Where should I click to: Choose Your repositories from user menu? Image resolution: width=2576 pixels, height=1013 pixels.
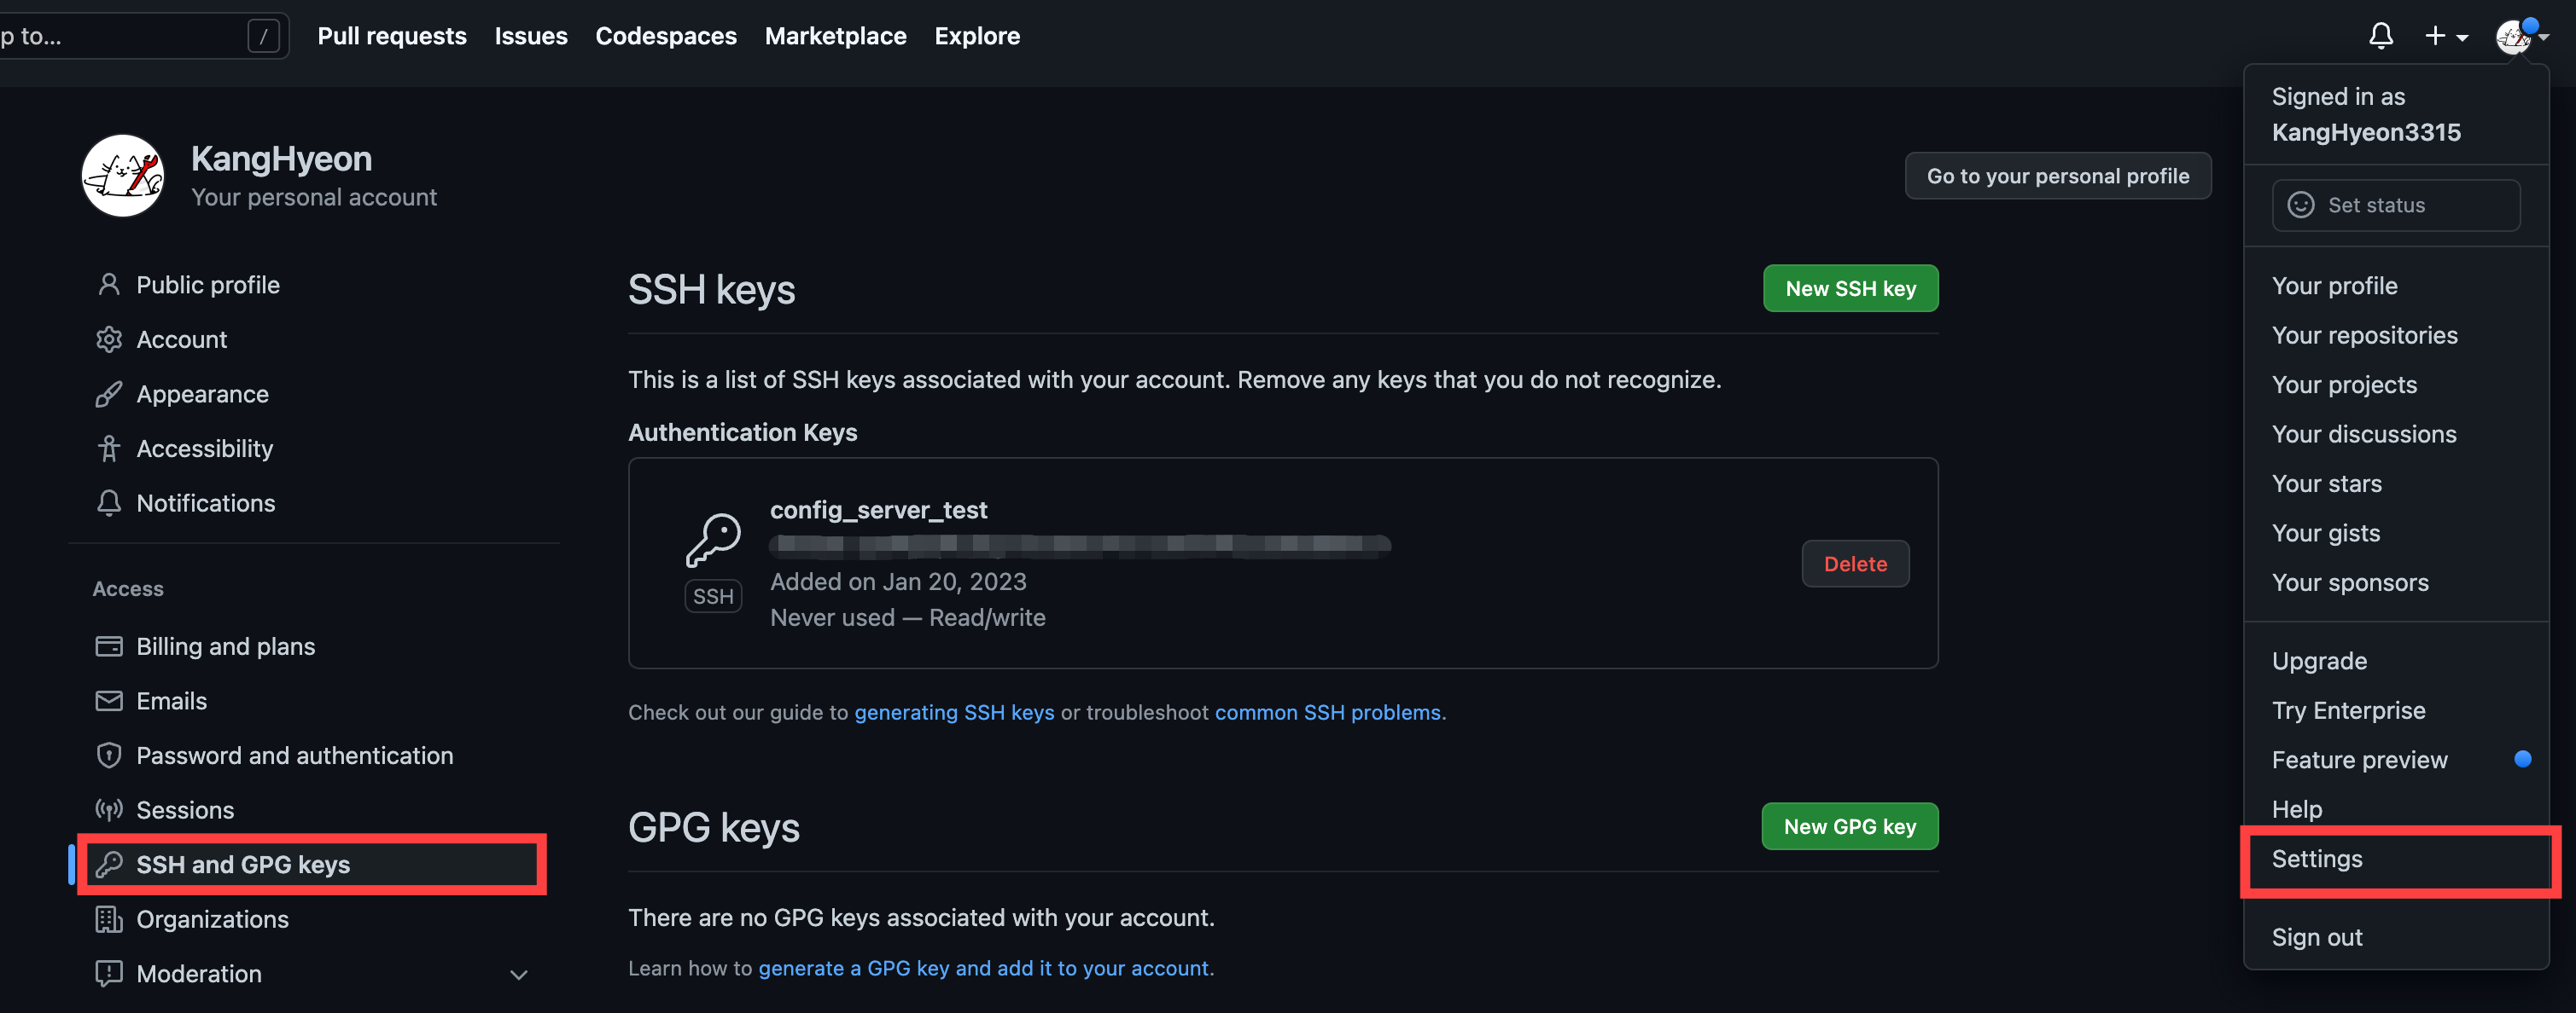[2364, 336]
